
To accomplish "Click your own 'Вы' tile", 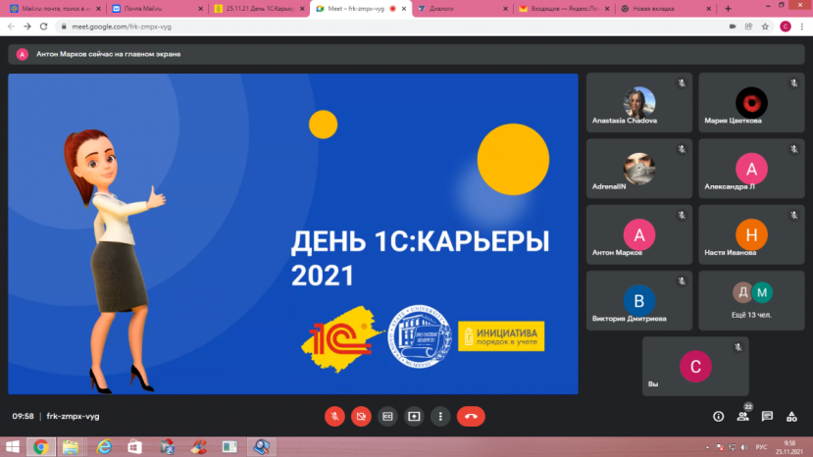I will [695, 366].
